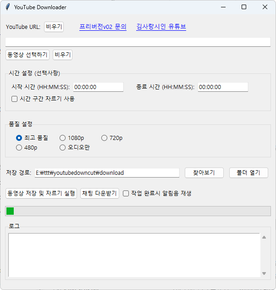Click the 종료 시간 input field
The width and height of the screenshot is (276, 290).
[x=223, y=87]
